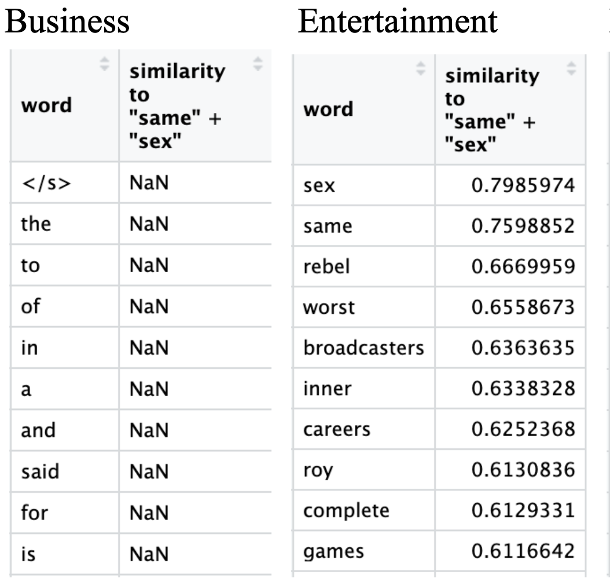The image size is (610, 578).
Task: Select the "said" row in Business table
Action: click(x=40, y=471)
